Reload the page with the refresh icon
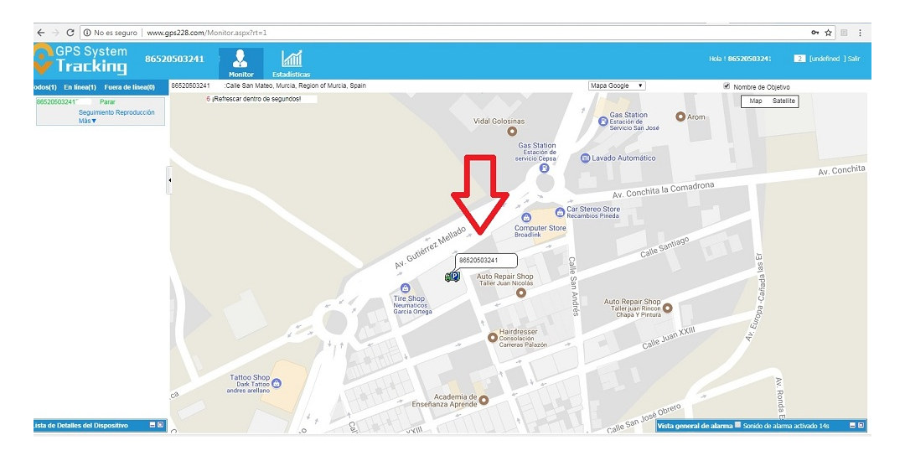This screenshot has height=461, width=905. click(x=70, y=33)
